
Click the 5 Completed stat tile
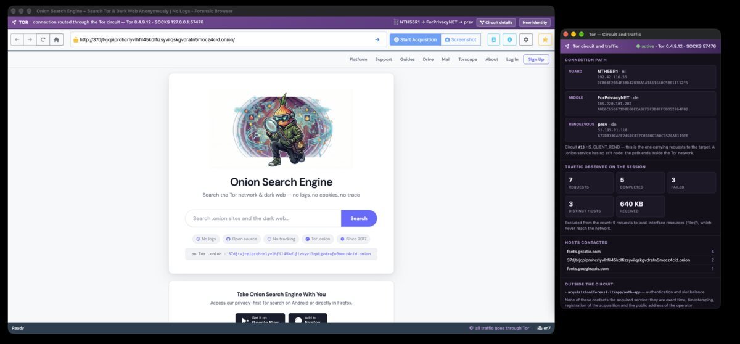pyautogui.click(x=641, y=182)
